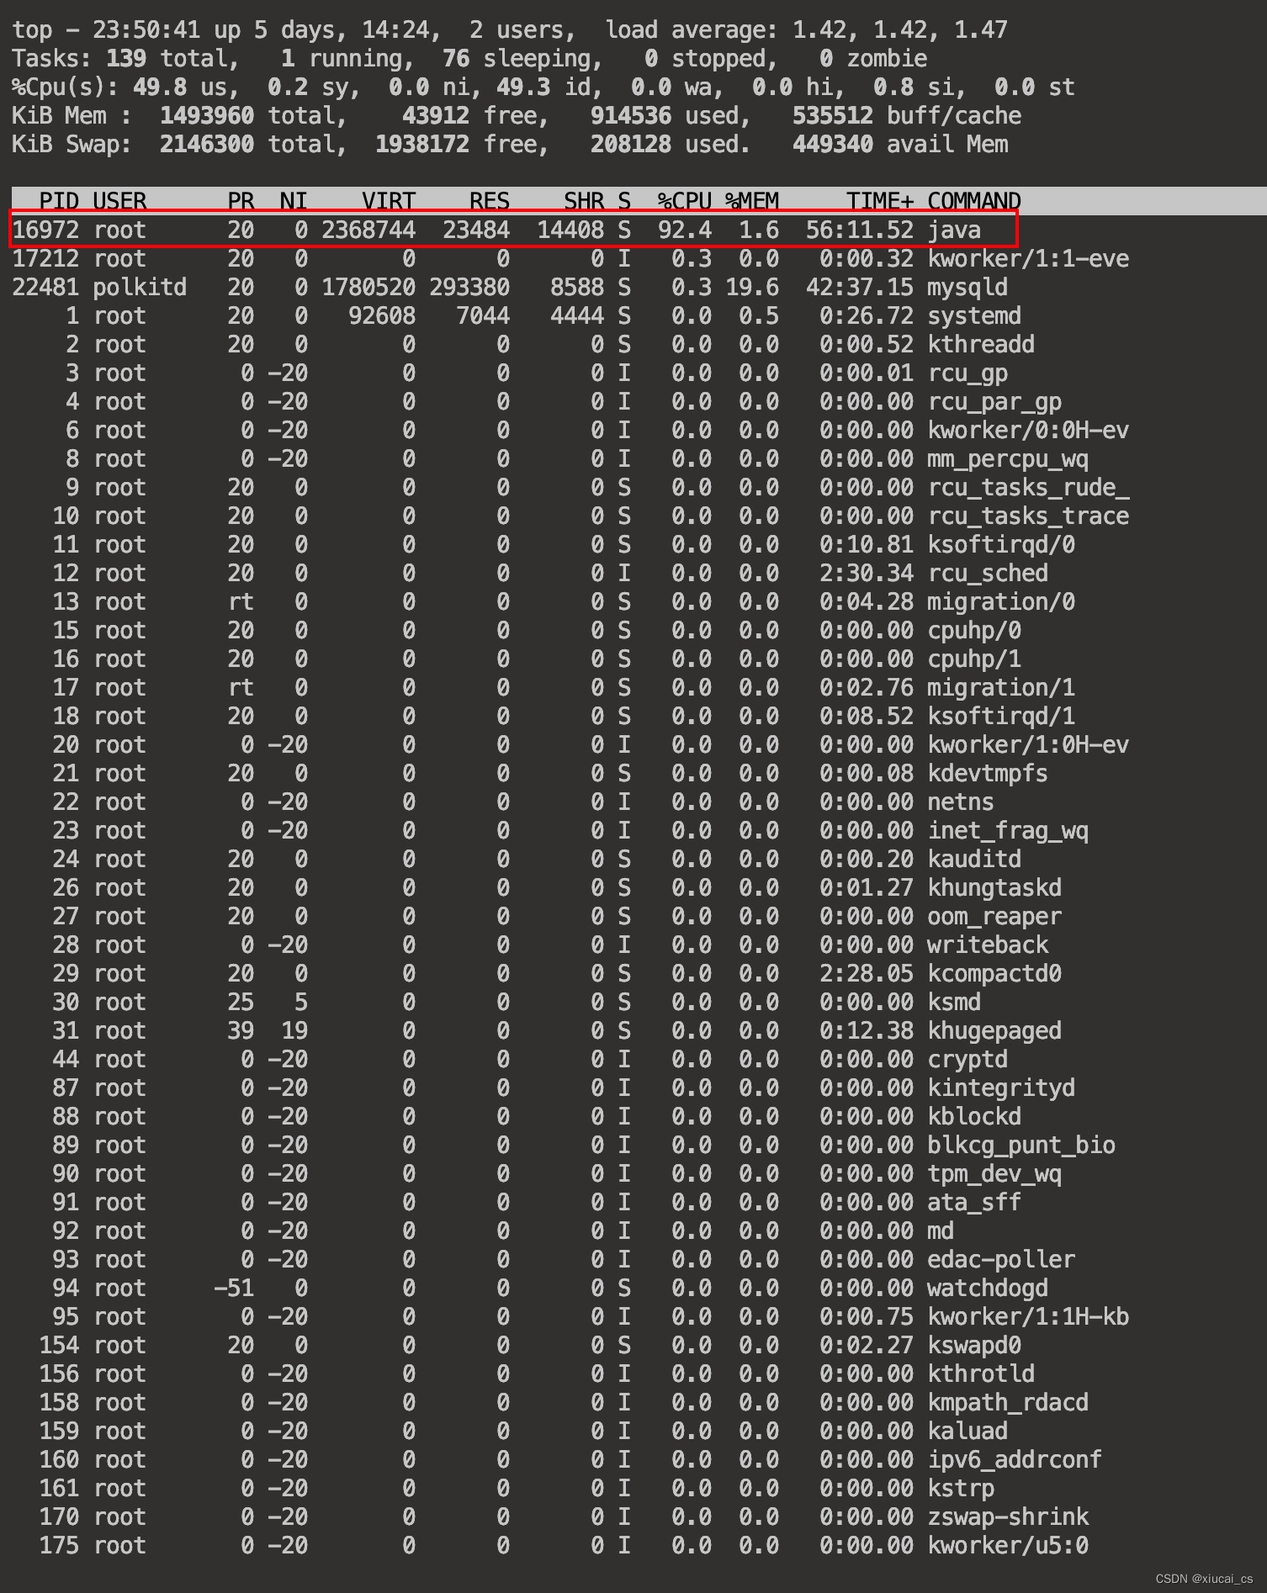The width and height of the screenshot is (1267, 1593).
Task: Click the oom_reaper command entry
Action: pos(994,917)
